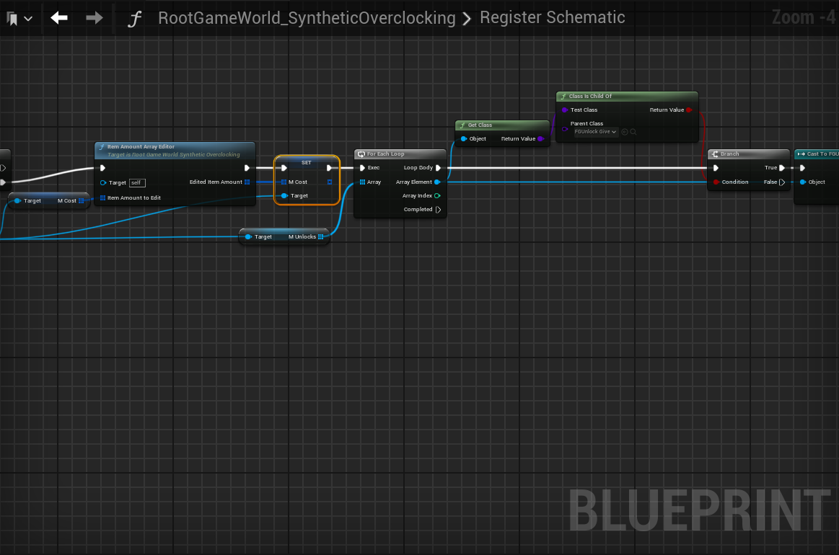Click the exec input pin on Cast To FGU

tap(802, 168)
